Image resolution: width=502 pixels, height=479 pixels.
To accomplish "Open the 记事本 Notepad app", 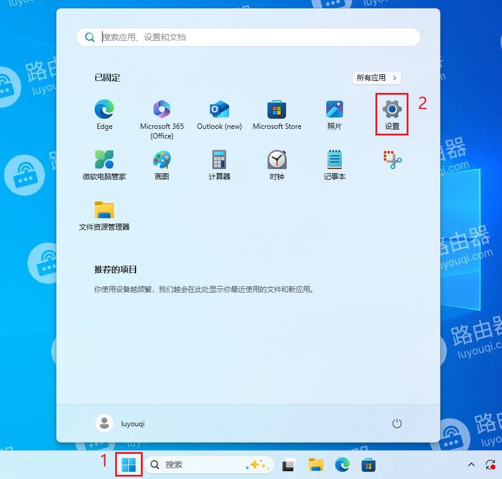I will tap(334, 165).
